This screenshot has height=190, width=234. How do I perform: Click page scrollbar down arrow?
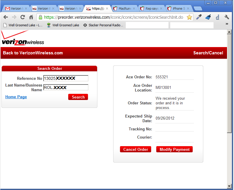click(229, 186)
